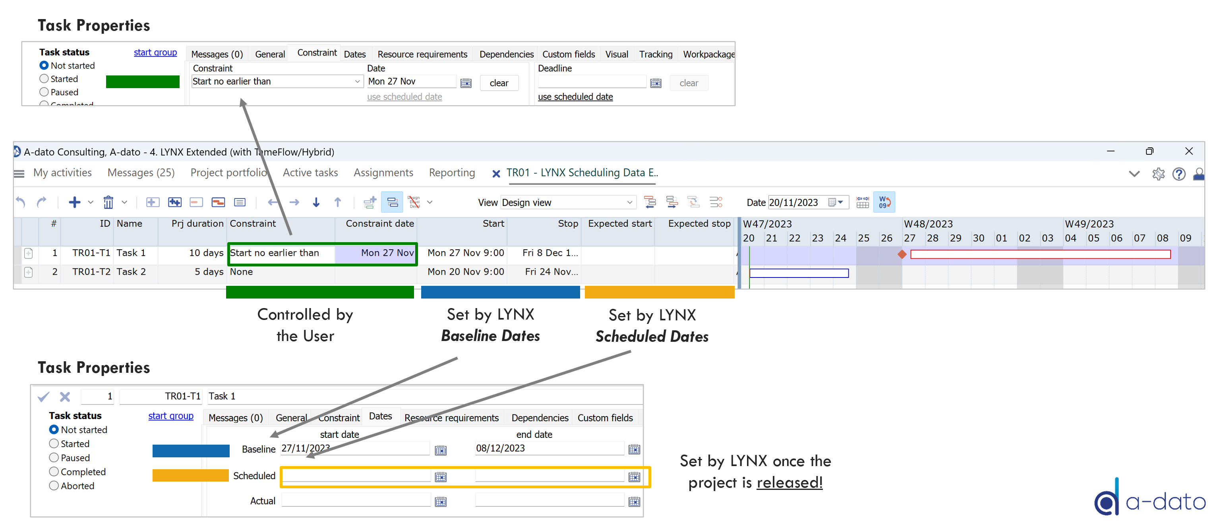This screenshot has height=528, width=1221.
Task: Open settings gear in title area
Action: (1159, 174)
